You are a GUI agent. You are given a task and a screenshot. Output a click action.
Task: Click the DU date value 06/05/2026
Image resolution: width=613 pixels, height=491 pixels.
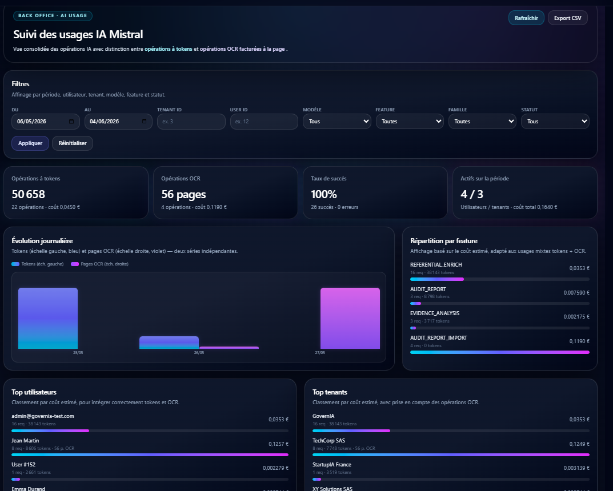coord(31,122)
